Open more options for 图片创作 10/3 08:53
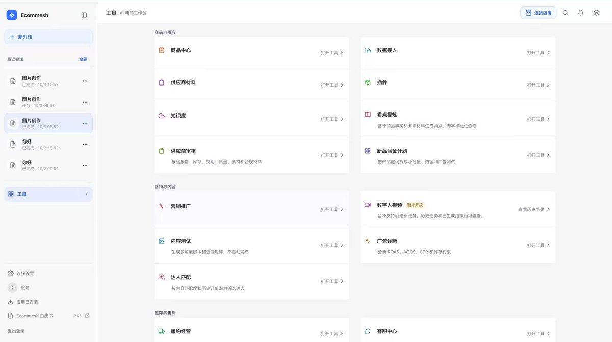612x342 pixels. tap(85, 102)
